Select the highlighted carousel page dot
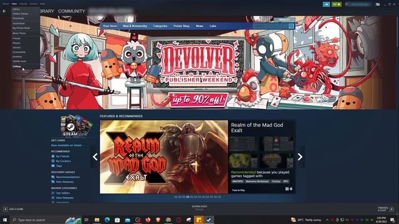Viewport: 399px width, 224px height. (x=188, y=197)
